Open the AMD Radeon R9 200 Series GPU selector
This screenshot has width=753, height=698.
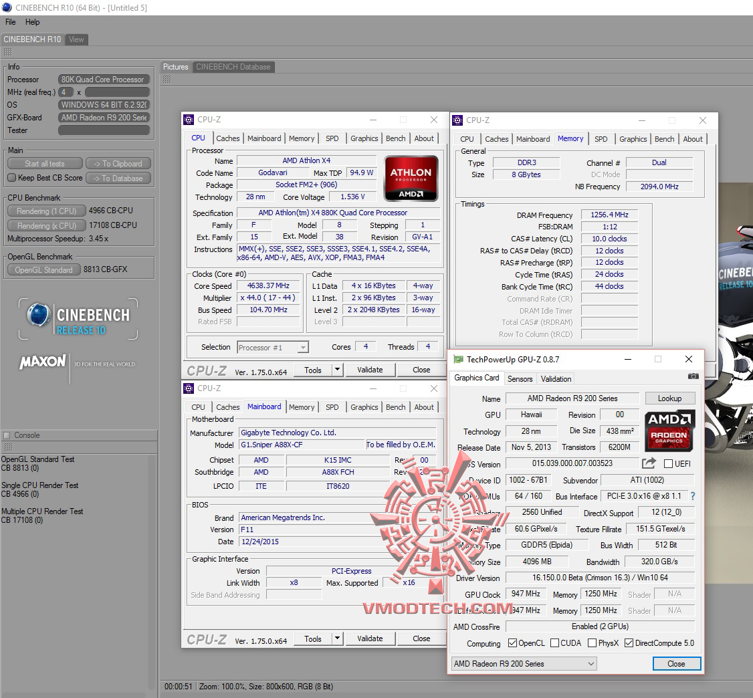click(524, 663)
